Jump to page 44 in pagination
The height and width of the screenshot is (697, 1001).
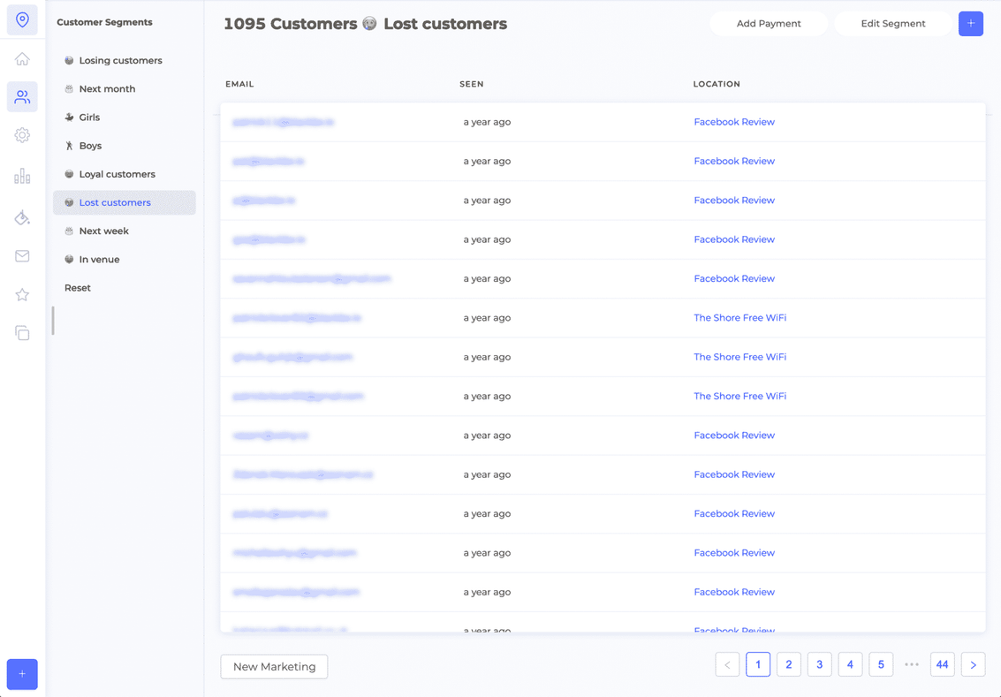point(943,664)
